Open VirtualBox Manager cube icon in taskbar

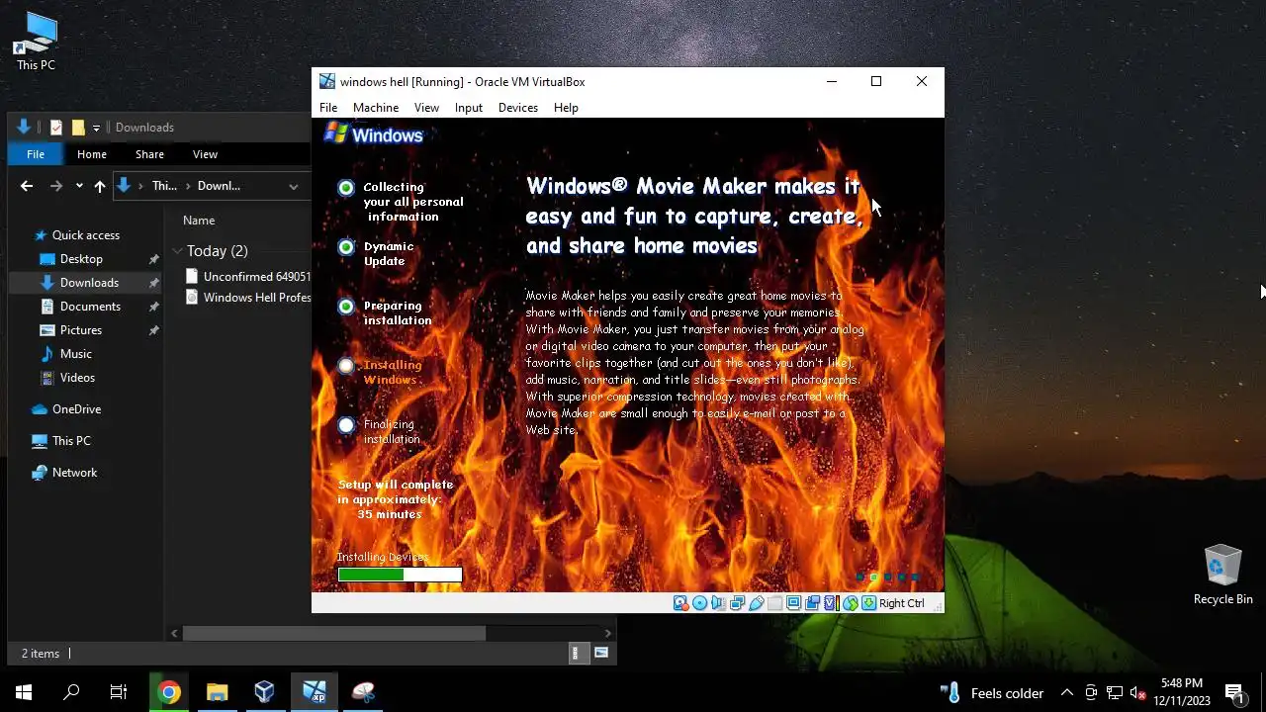pos(264,692)
